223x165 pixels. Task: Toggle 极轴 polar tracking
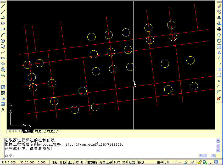79,162
